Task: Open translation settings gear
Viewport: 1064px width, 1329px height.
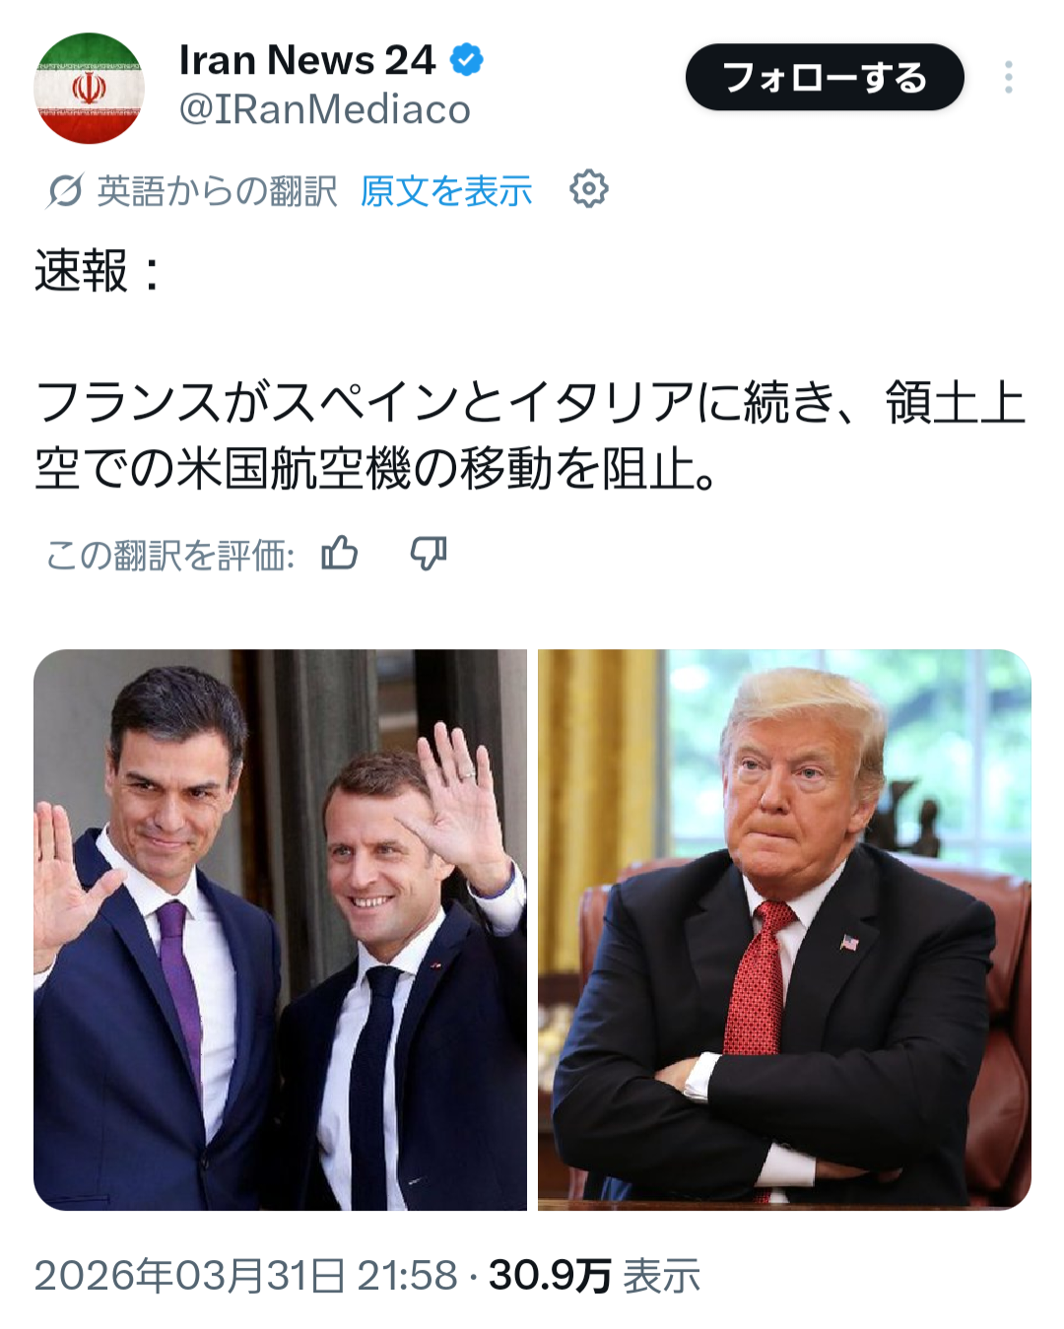Action: [x=589, y=188]
